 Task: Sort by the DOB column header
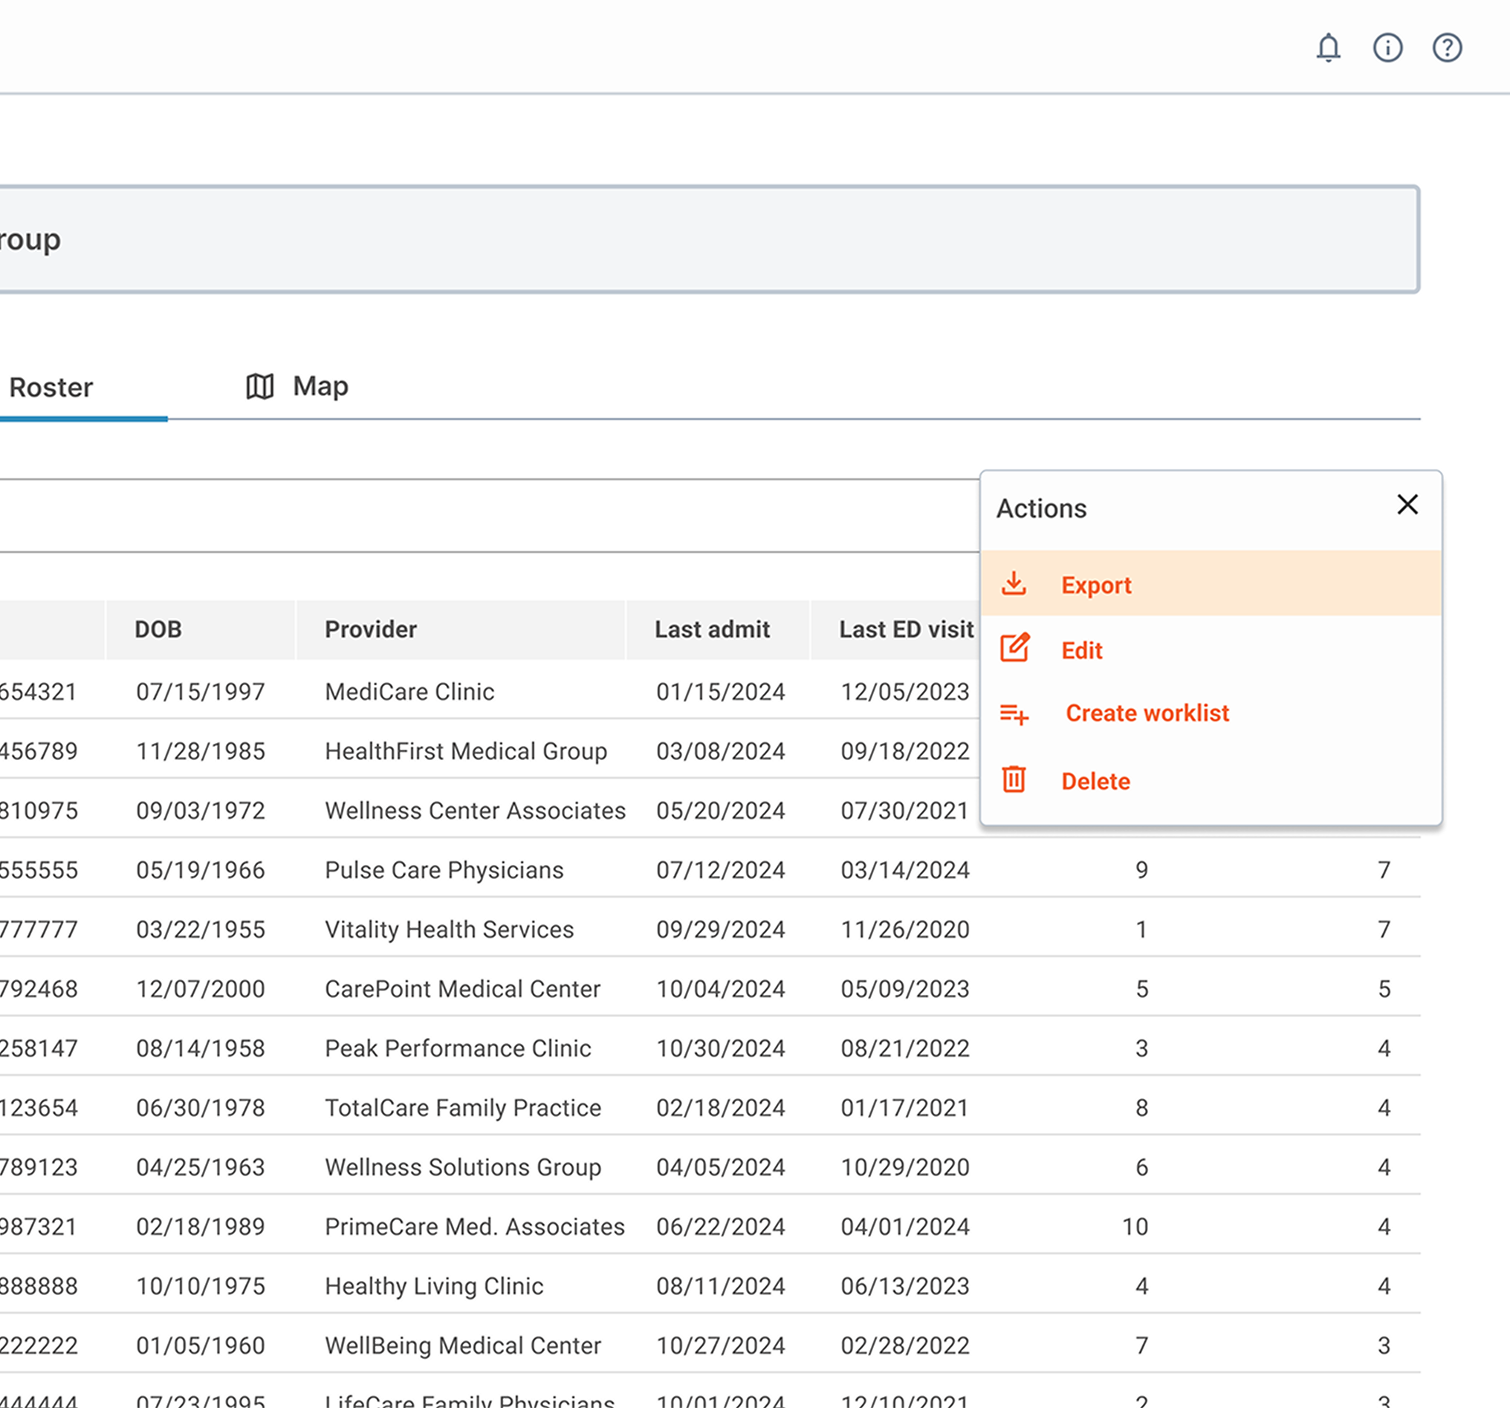click(x=158, y=629)
